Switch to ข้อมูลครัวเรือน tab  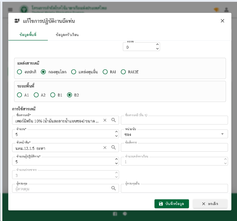click(67, 35)
